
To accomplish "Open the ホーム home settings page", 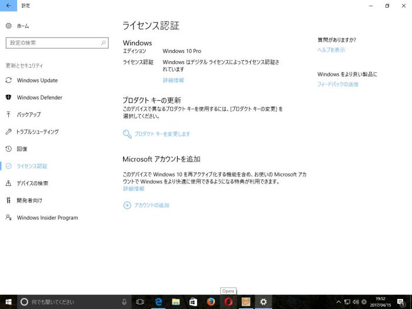I will point(22,26).
